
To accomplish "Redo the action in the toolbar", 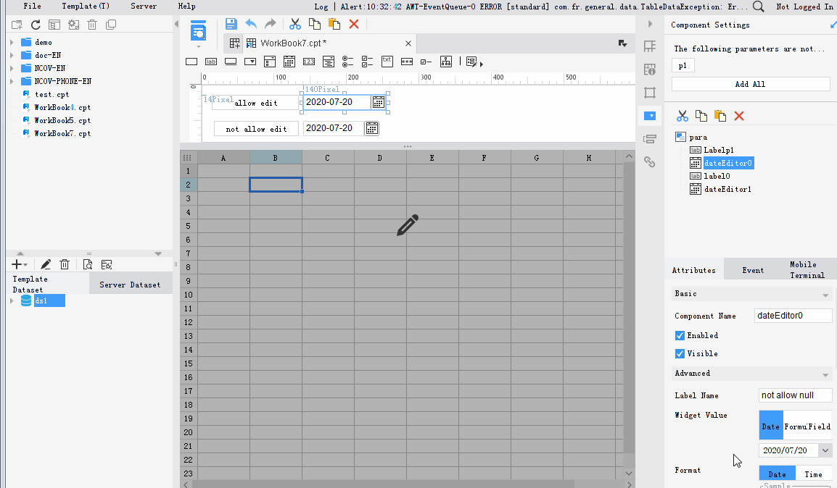I will [x=271, y=24].
